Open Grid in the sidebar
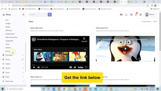 7,20
